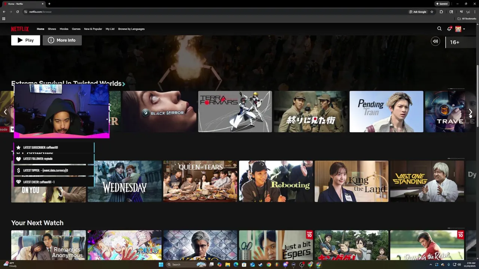Go to the Home menu item
The image size is (479, 269).
(x=40, y=29)
